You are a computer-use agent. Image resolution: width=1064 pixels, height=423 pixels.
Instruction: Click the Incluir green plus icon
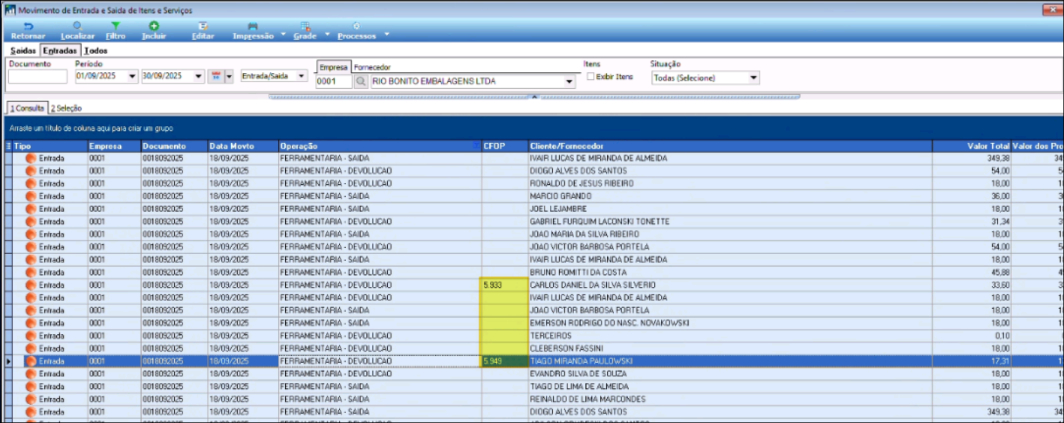coord(154,26)
